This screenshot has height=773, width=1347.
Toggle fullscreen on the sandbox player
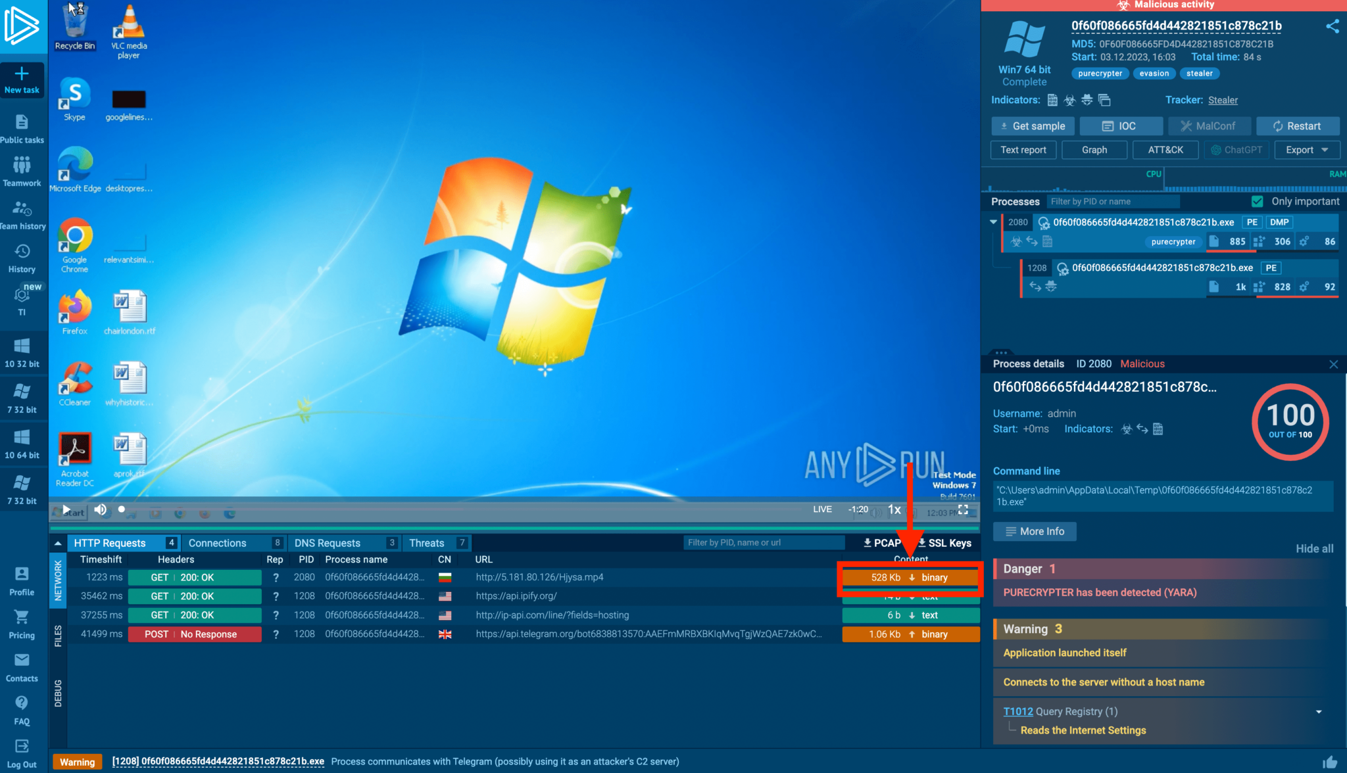(x=963, y=509)
